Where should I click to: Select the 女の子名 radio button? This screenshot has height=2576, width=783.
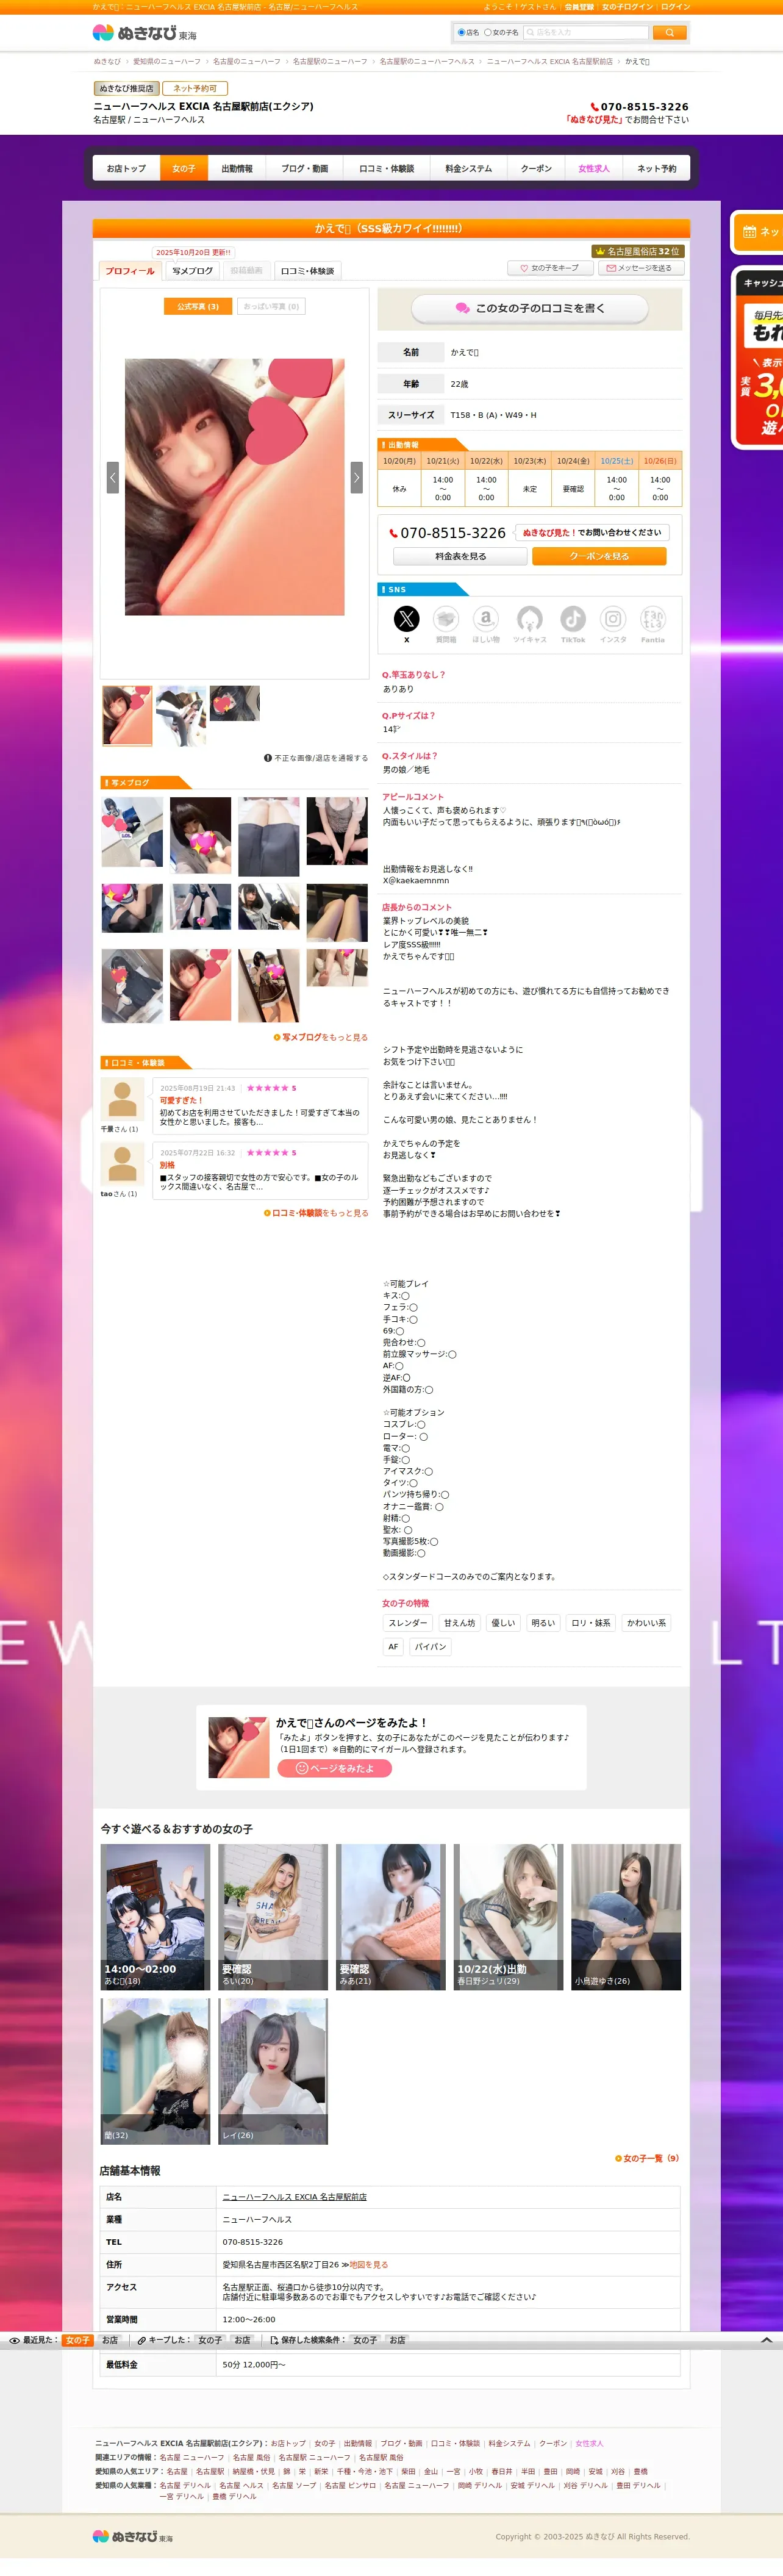(488, 32)
